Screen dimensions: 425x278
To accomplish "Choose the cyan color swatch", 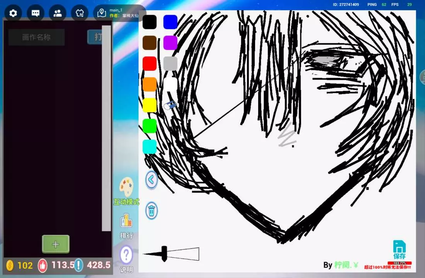I will coord(150,147).
